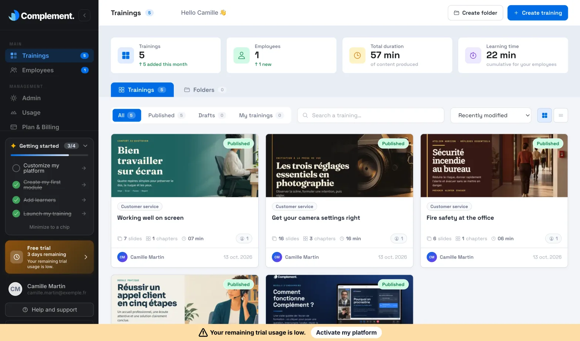Image resolution: width=580 pixels, height=341 pixels.
Task: Toggle the Add learners checkmark
Action: pyautogui.click(x=16, y=200)
